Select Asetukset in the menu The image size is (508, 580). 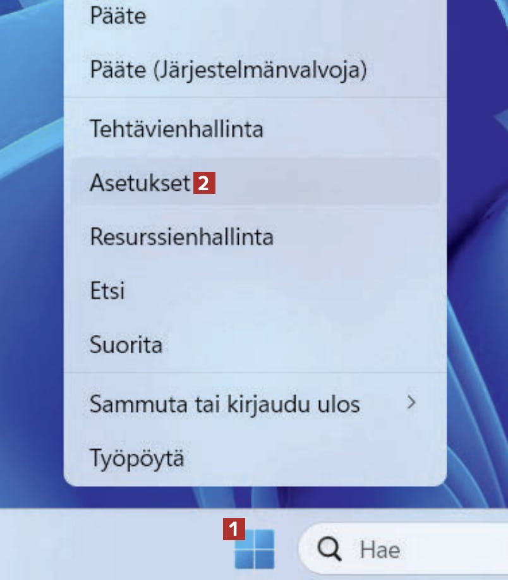255,182
